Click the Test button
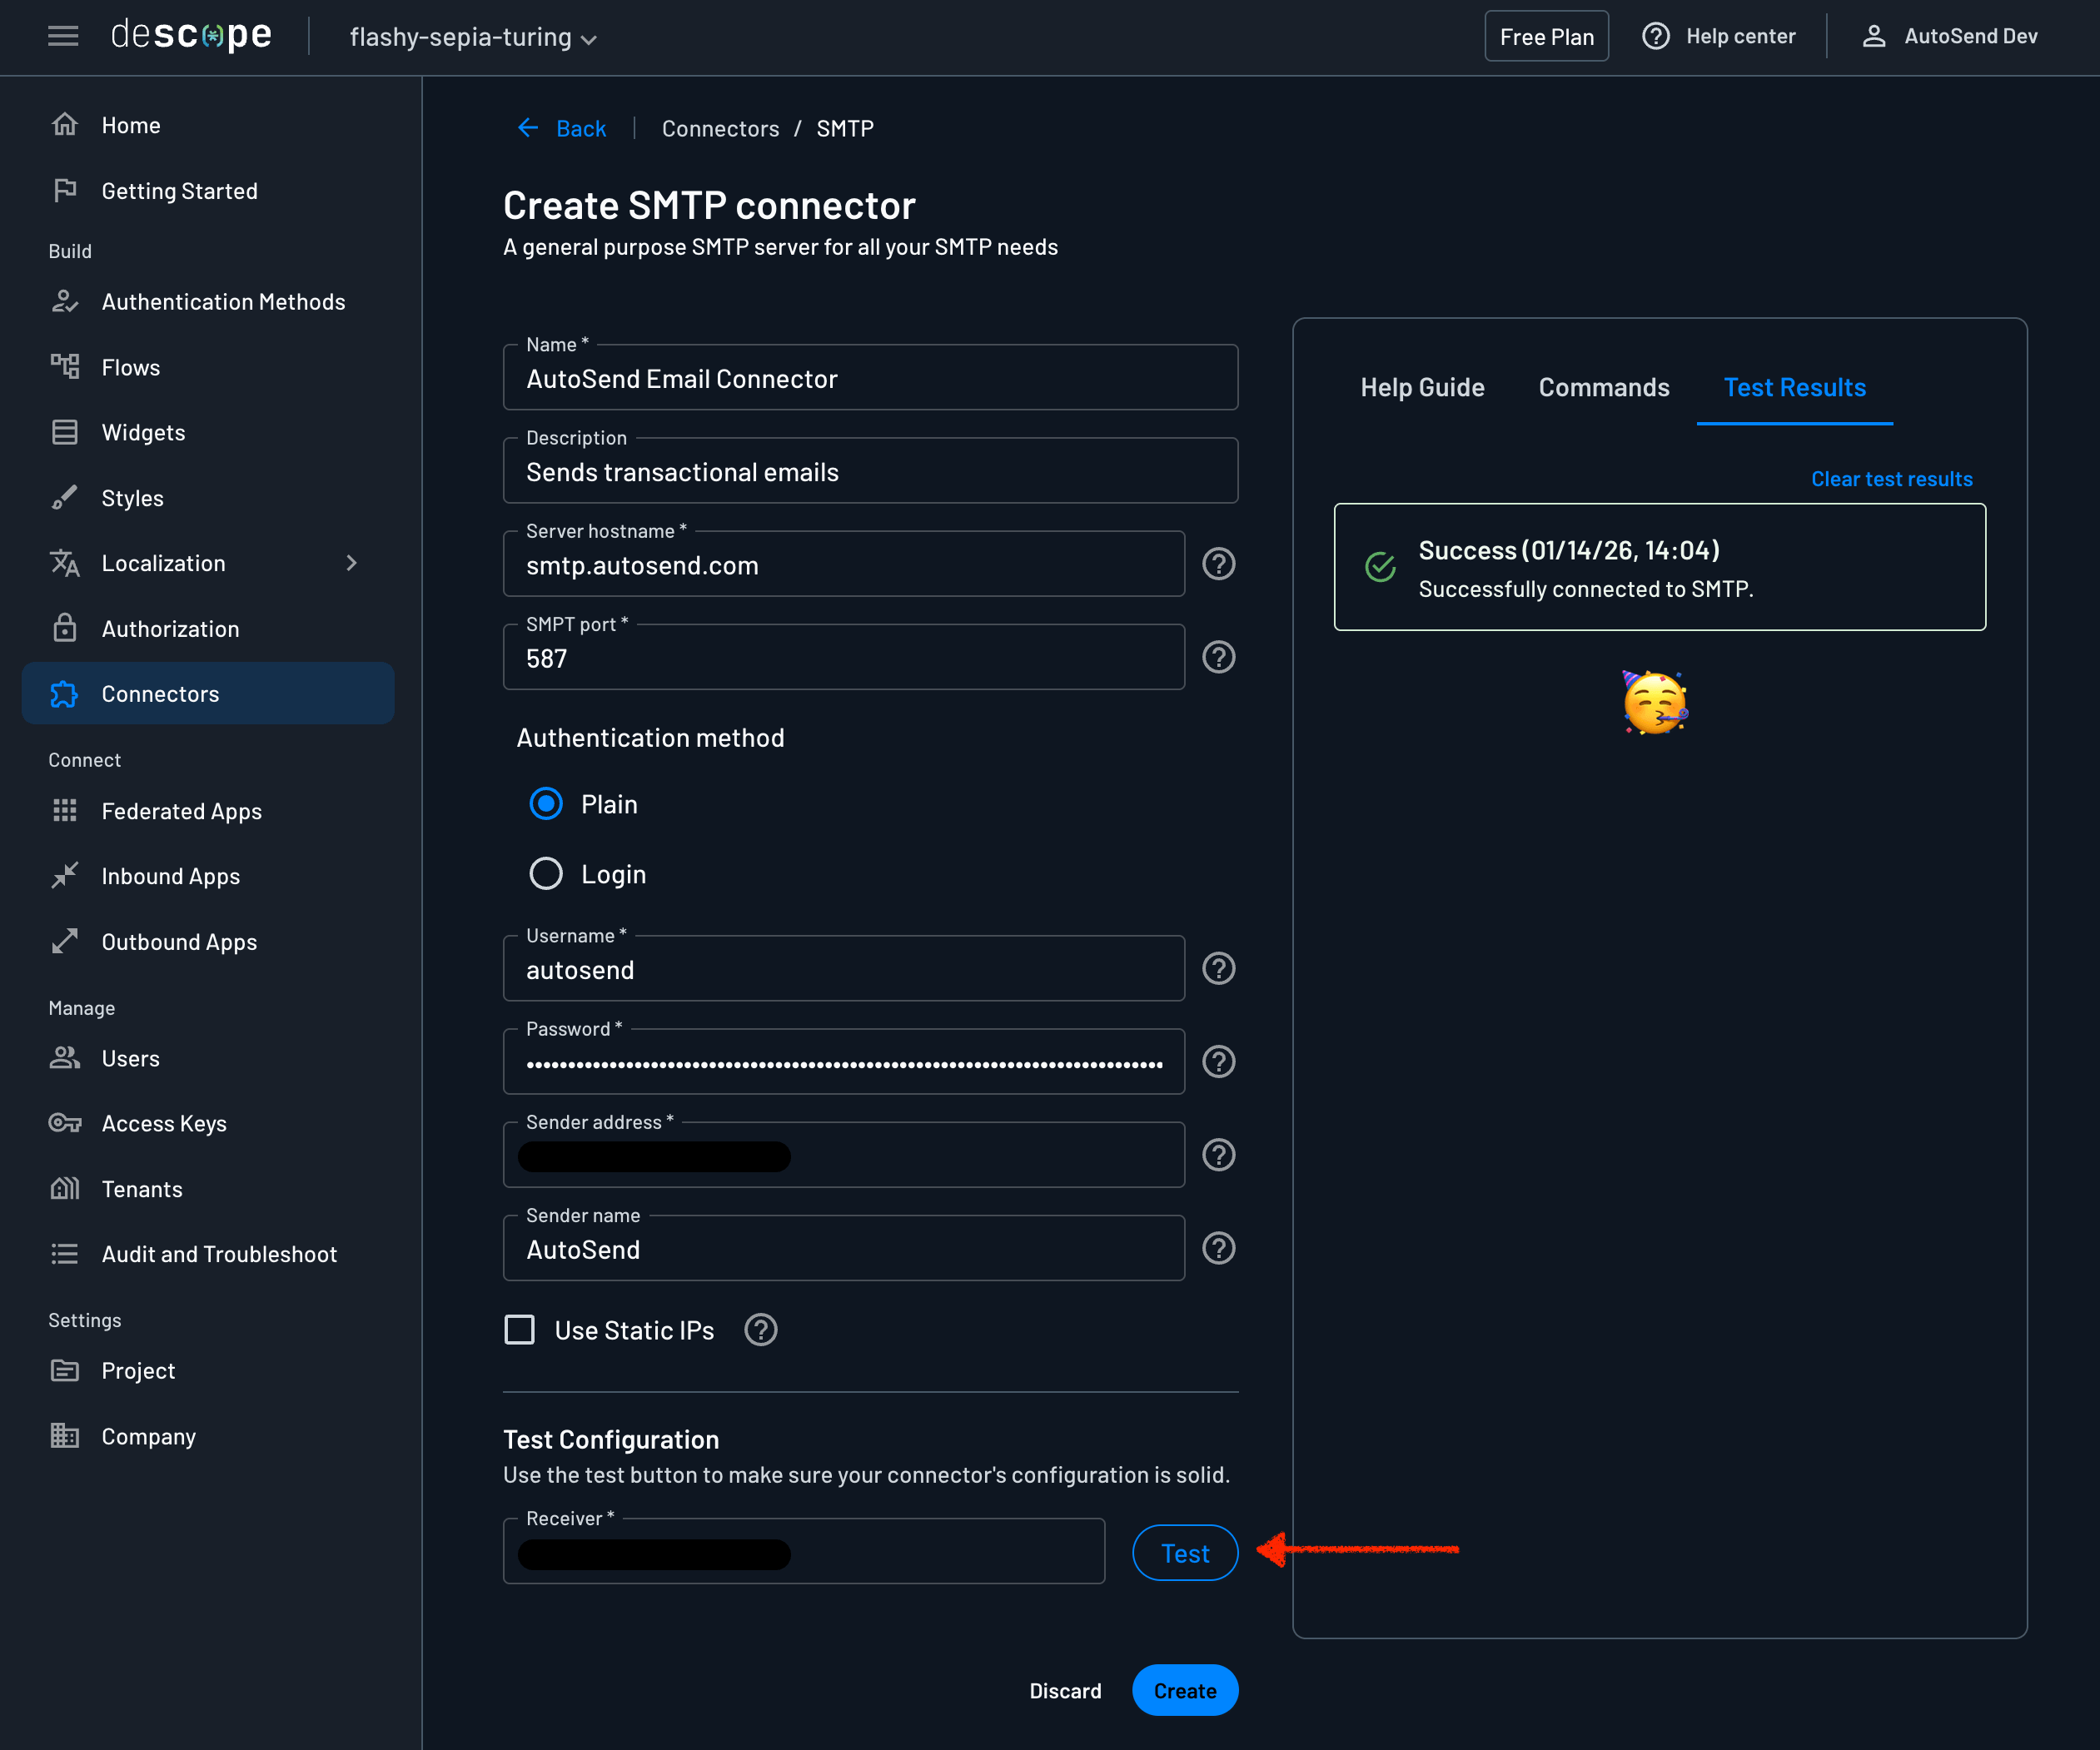This screenshot has width=2100, height=1750. tap(1184, 1553)
